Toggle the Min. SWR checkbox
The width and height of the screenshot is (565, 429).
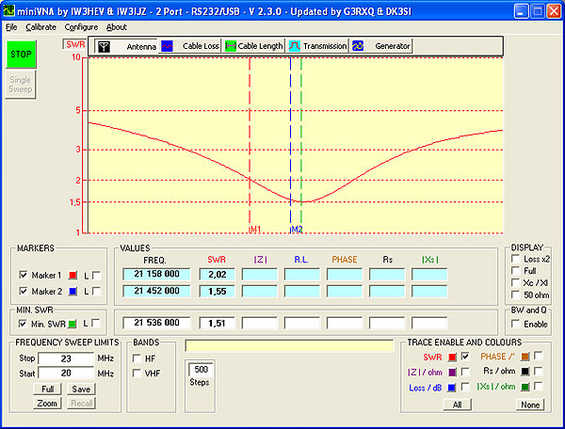point(24,324)
